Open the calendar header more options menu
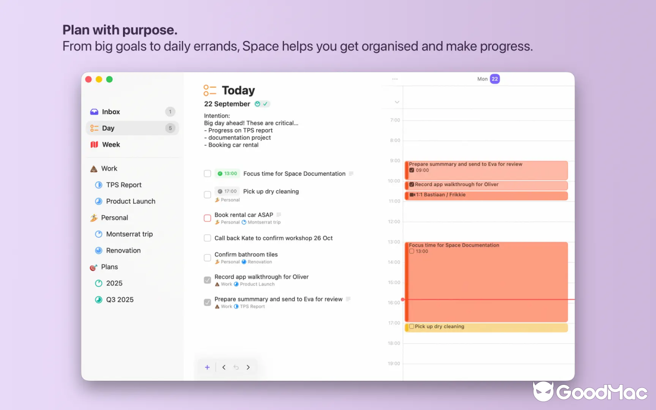The image size is (656, 410). click(x=395, y=79)
